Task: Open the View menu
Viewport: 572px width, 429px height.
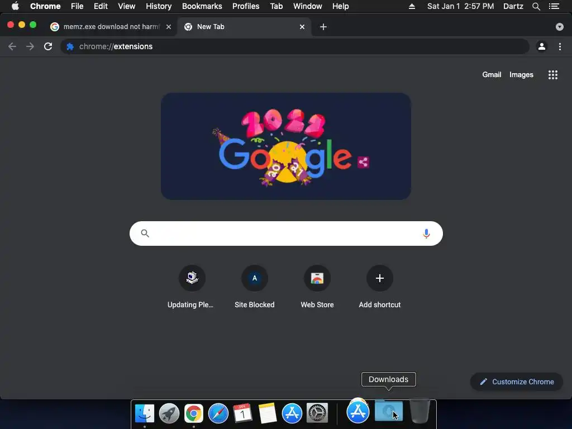Action: coord(127,6)
